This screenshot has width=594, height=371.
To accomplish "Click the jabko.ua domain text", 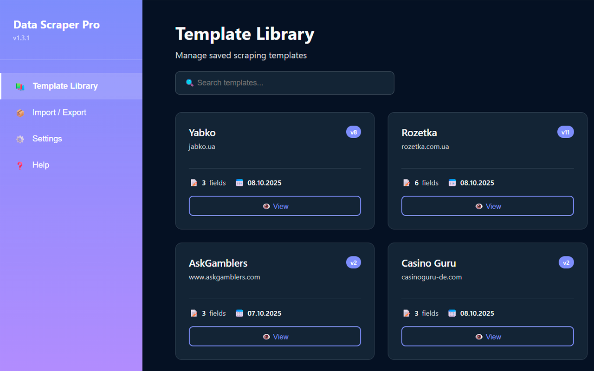I will (x=202, y=147).
